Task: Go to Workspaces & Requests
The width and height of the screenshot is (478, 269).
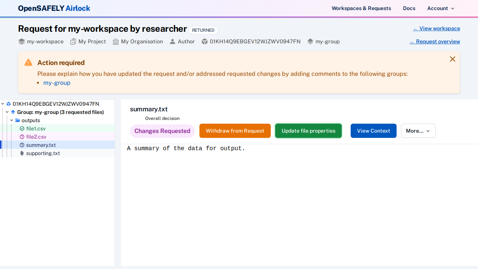Action: pyautogui.click(x=361, y=8)
